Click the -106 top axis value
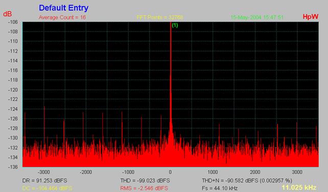The image size is (328, 192). point(13,22)
